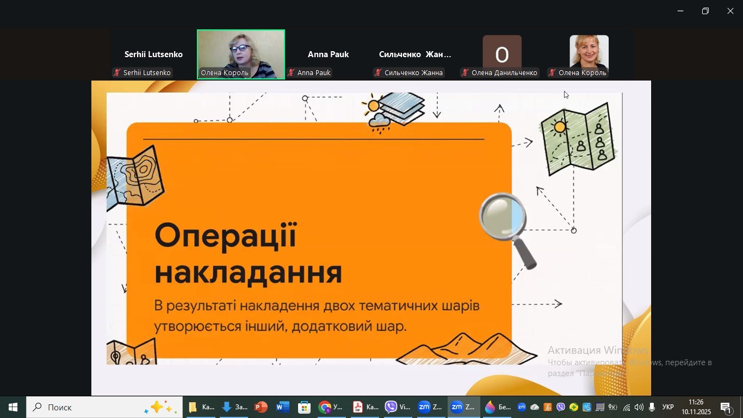
Task: Open the Windows notification center
Action: coord(727,407)
